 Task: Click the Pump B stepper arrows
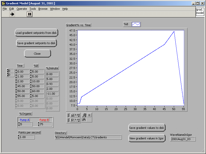(x=38, y=124)
